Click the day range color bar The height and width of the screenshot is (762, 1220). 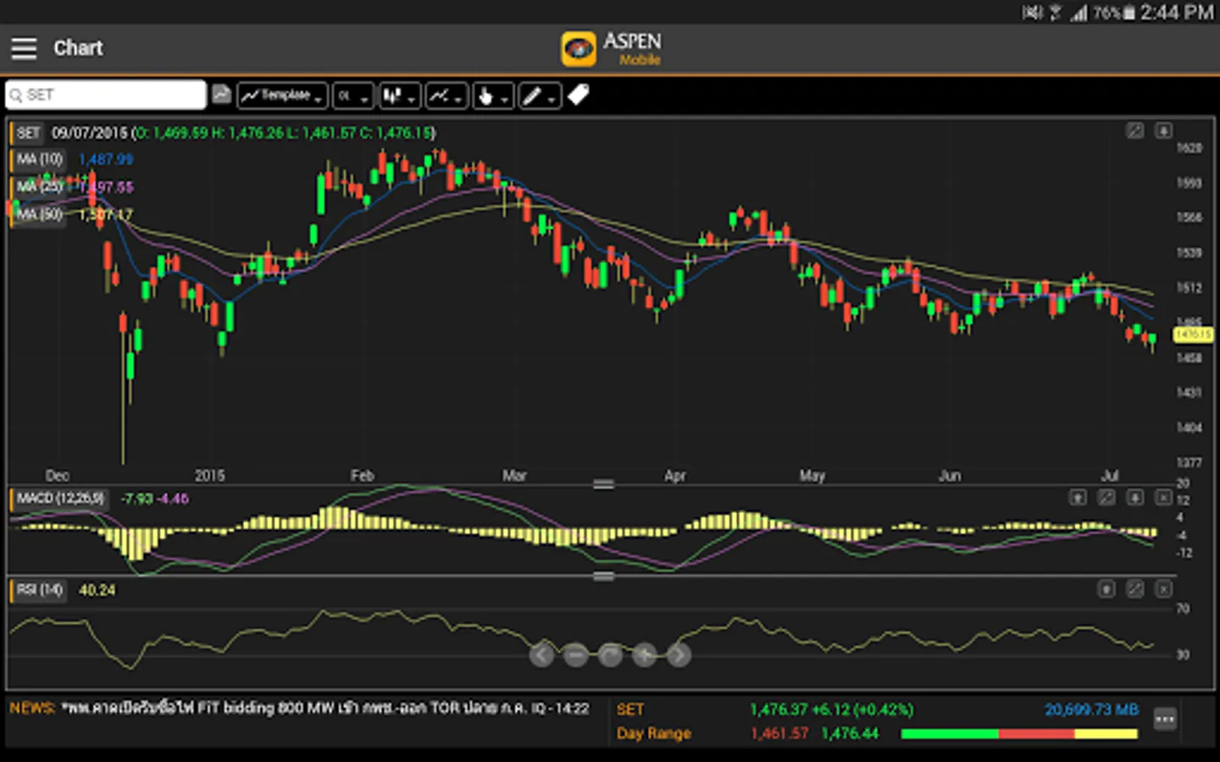pyautogui.click(x=1019, y=734)
